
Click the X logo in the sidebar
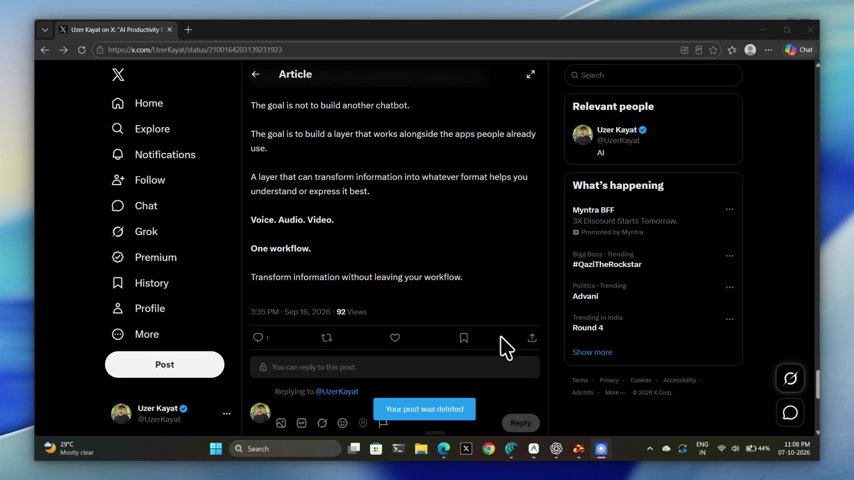point(118,75)
